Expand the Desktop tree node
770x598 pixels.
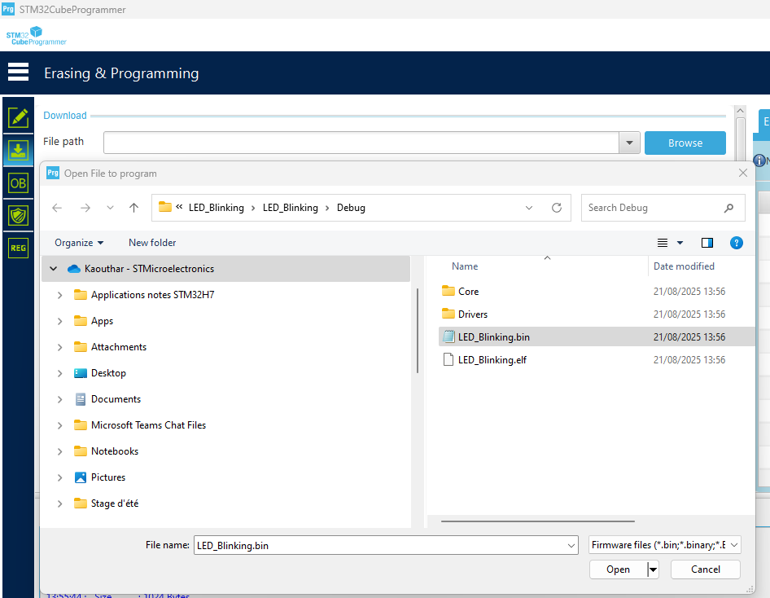[59, 373]
